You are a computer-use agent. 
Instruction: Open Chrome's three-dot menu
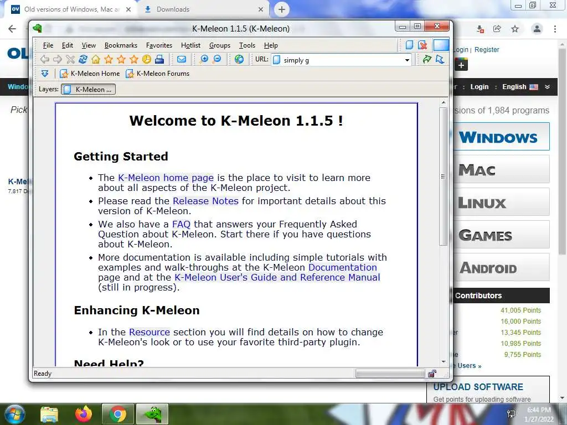coord(555,29)
